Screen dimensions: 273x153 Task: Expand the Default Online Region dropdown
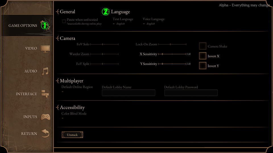pyautogui.click(x=63, y=92)
